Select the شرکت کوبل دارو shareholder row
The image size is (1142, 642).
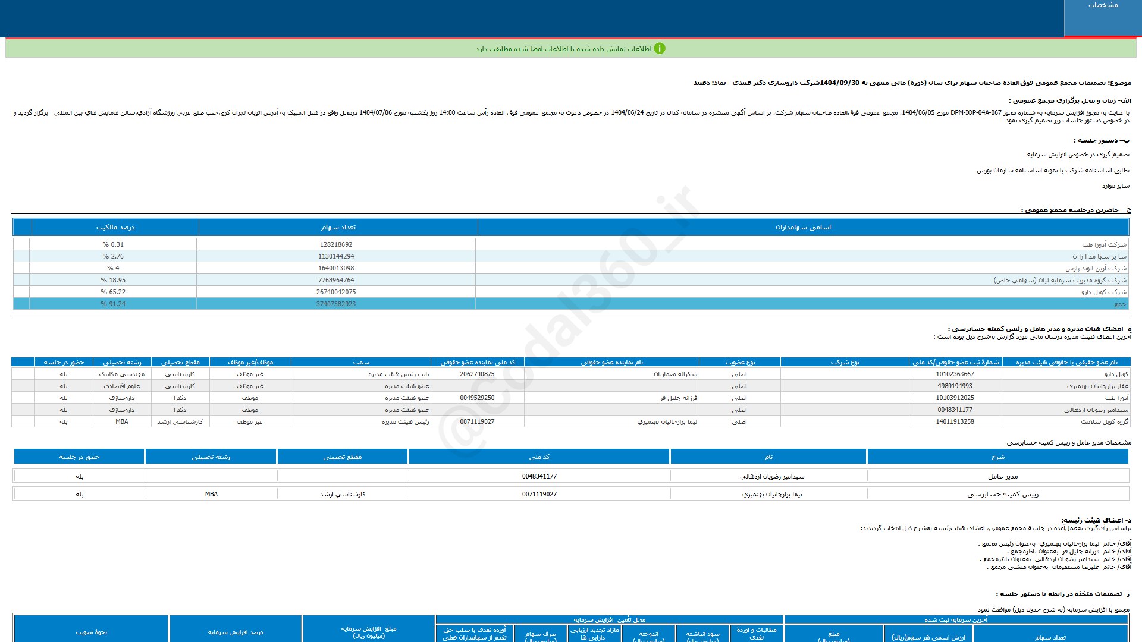pyautogui.click(x=1103, y=292)
